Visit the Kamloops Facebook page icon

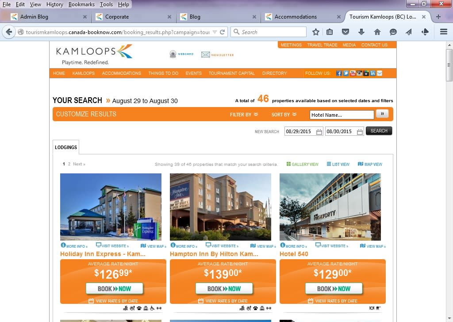339,73
